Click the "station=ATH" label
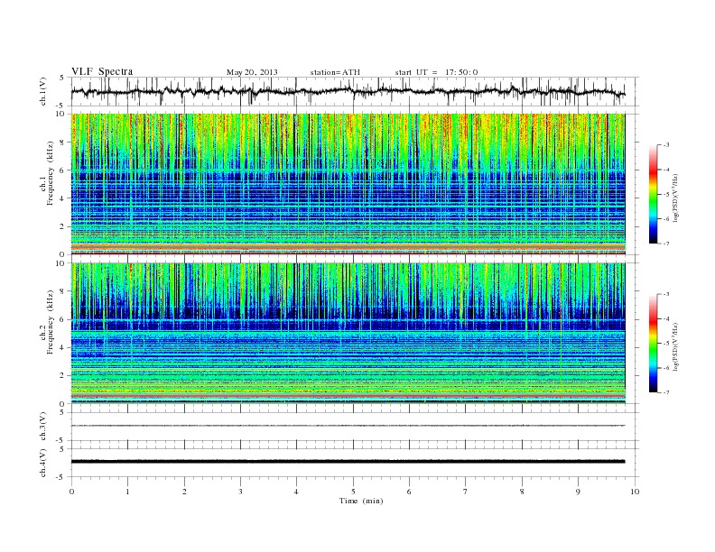Viewport: 715px width, 552px height. click(335, 72)
